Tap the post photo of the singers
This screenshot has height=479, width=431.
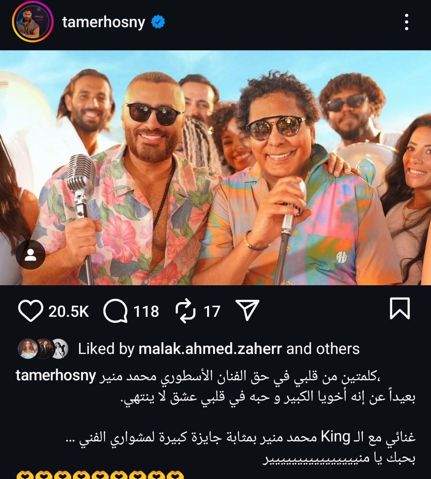click(x=215, y=168)
